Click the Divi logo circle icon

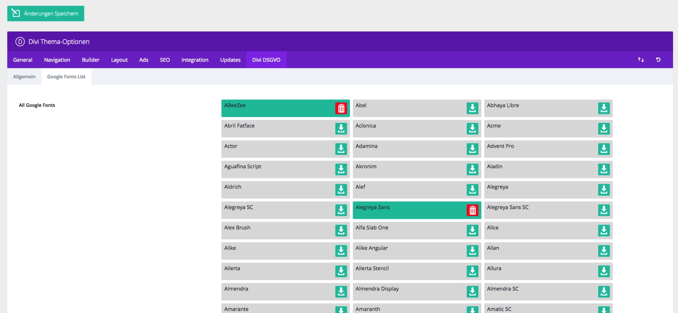pyautogui.click(x=20, y=42)
